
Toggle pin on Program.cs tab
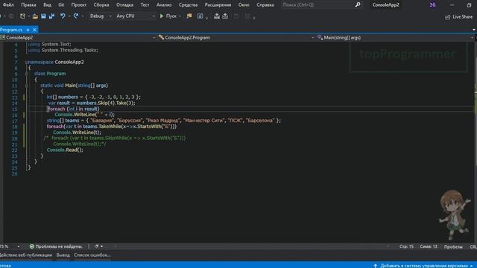pos(28,30)
